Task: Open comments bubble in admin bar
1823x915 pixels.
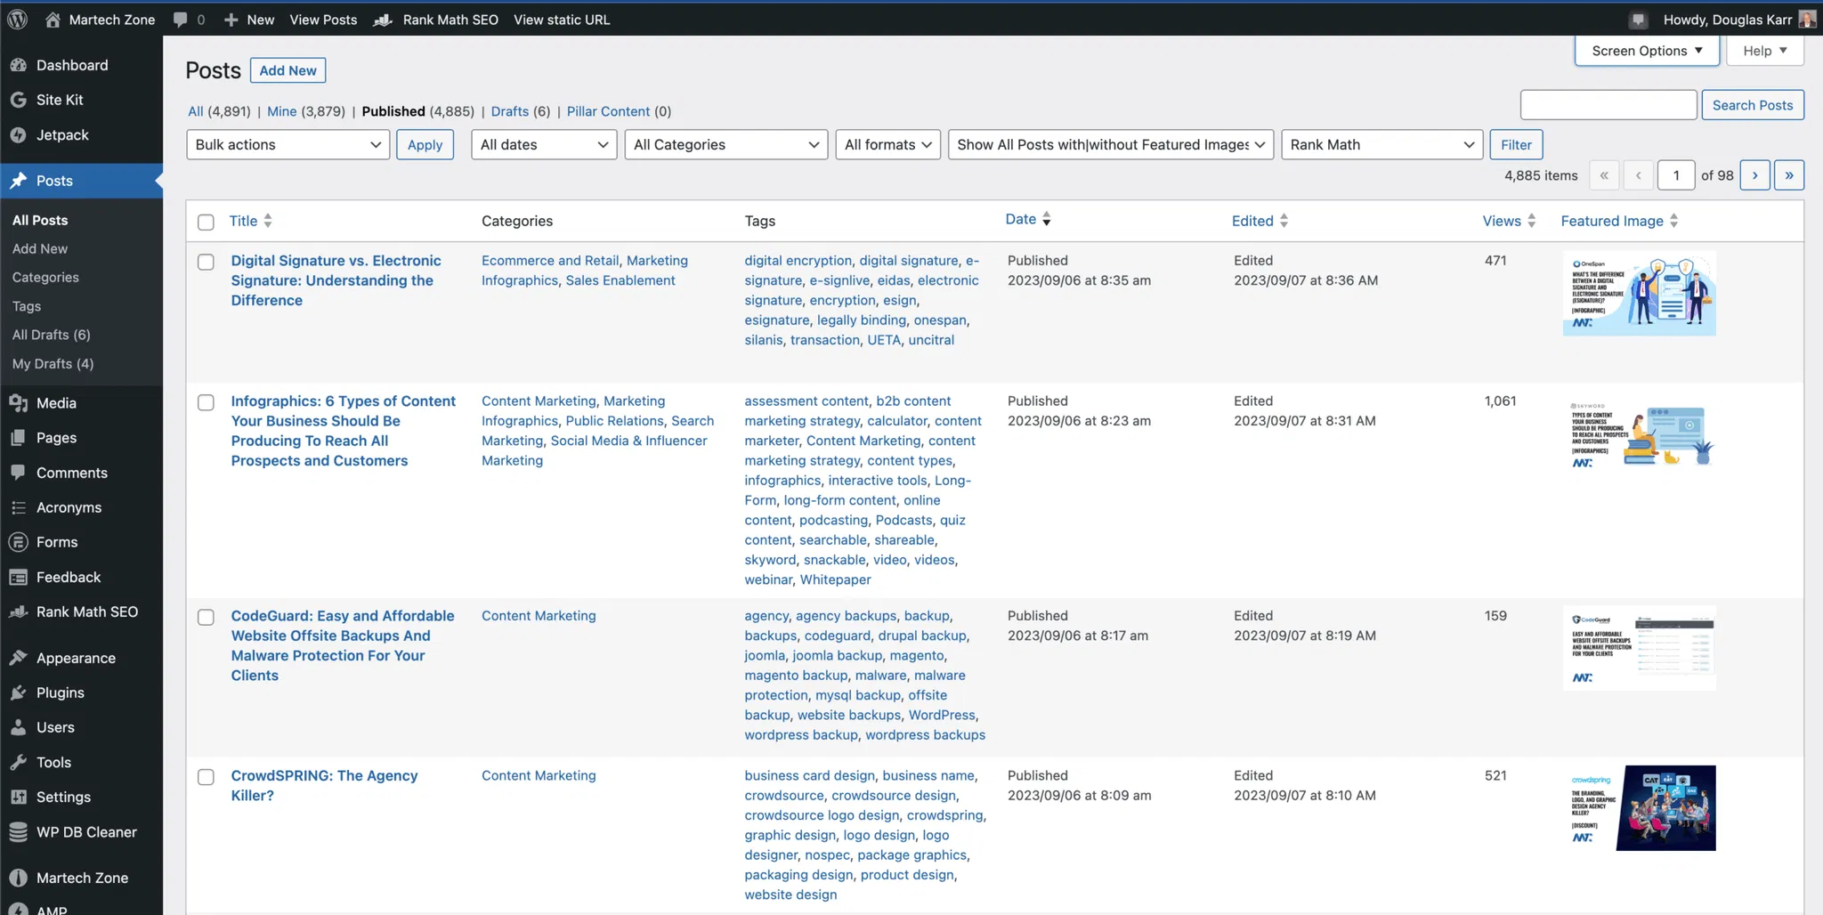Action: click(x=181, y=19)
